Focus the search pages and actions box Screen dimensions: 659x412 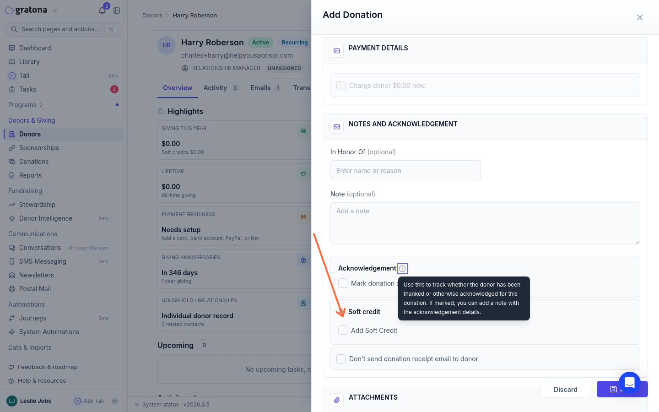(63, 29)
